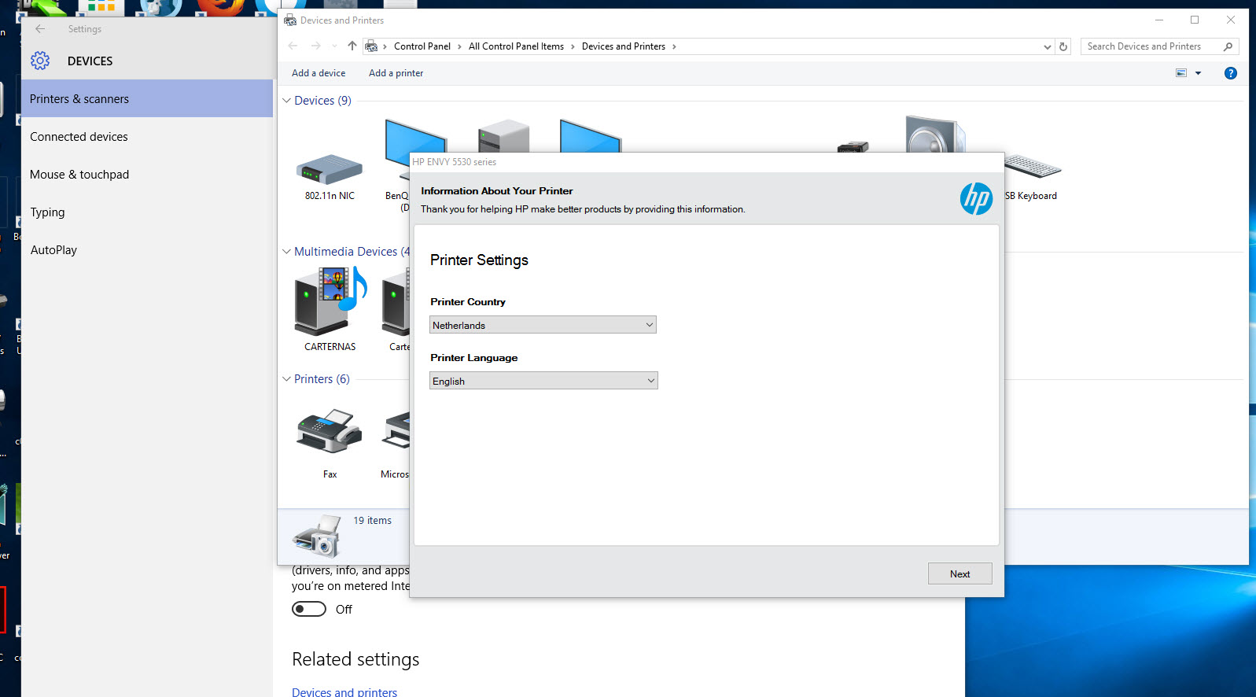
Task: Click the HP logo in printer dialog
Action: pyautogui.click(x=976, y=198)
